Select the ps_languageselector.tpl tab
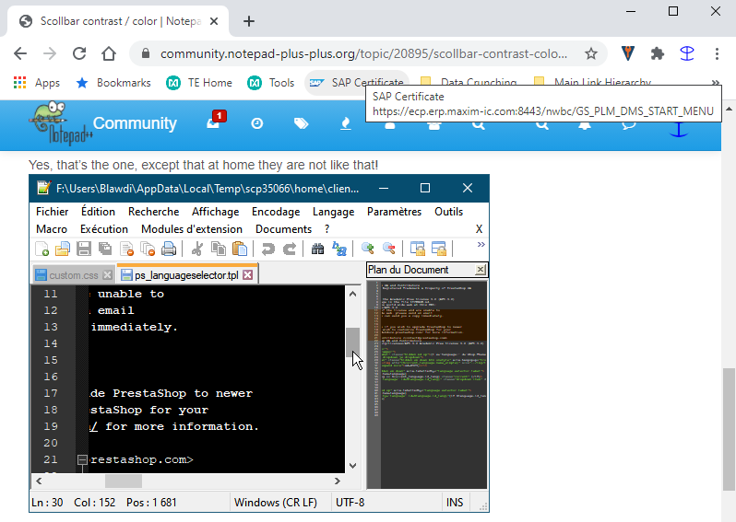The image size is (736, 522). point(186,275)
